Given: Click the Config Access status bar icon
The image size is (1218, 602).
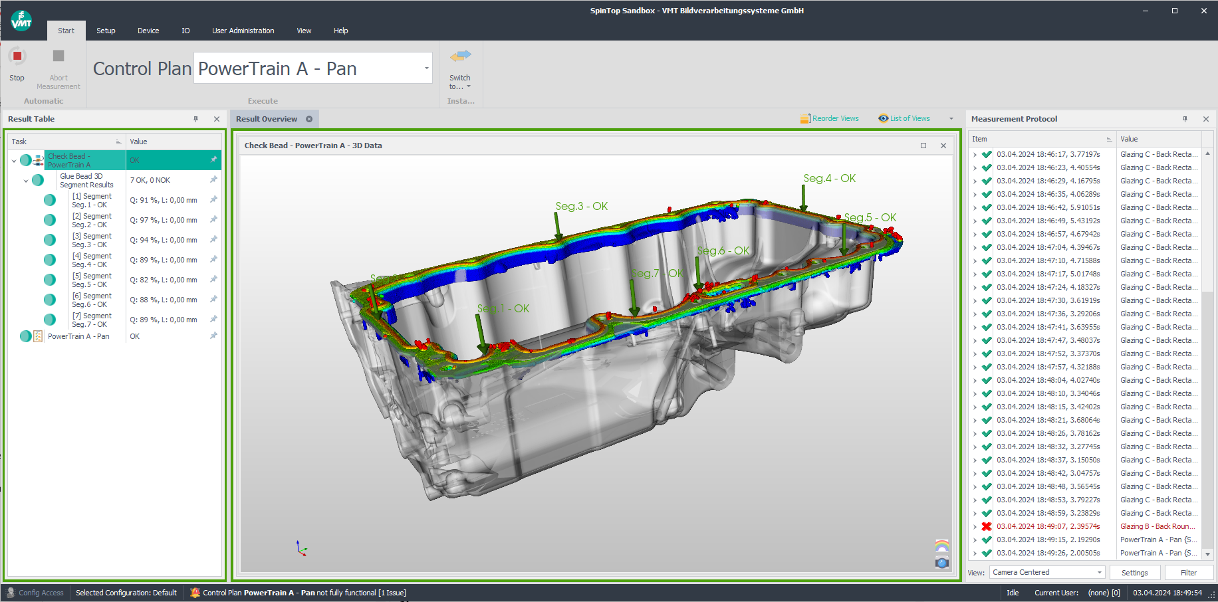Looking at the screenshot, I should coord(11,593).
